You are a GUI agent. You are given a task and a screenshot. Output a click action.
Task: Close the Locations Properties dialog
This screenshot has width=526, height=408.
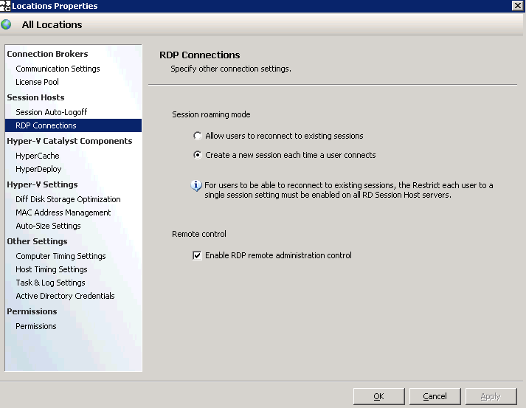pos(518,5)
